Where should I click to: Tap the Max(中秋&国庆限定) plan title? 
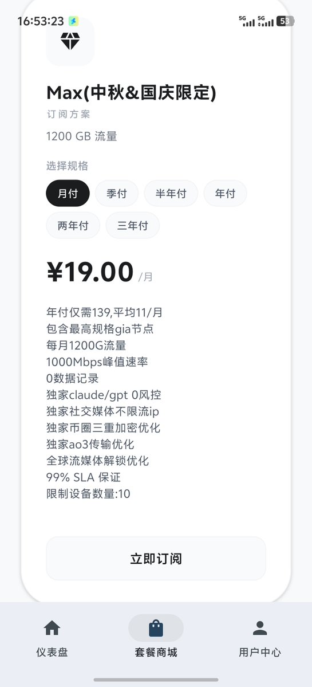(x=131, y=93)
